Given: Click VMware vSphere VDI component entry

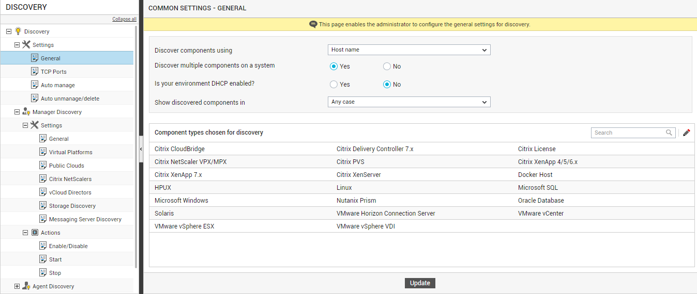Looking at the screenshot, I should pyautogui.click(x=366, y=226).
